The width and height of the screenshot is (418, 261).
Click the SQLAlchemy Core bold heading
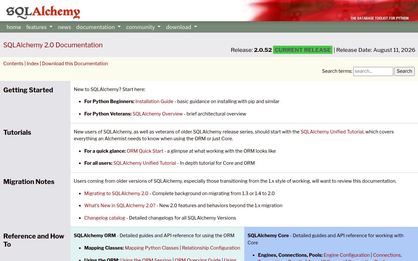(x=268, y=236)
